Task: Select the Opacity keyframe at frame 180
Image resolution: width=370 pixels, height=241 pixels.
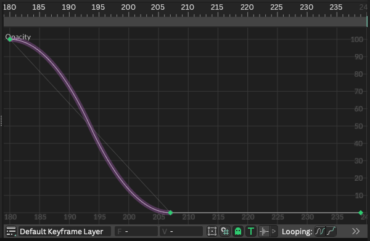Action: [x=10, y=39]
